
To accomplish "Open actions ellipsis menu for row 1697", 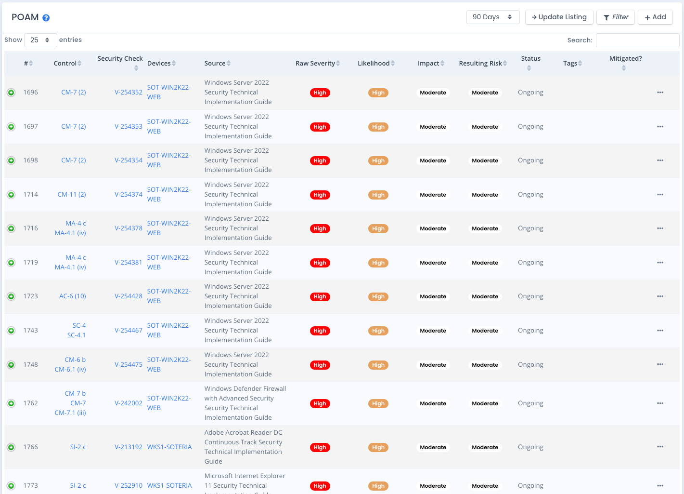I will tap(660, 127).
